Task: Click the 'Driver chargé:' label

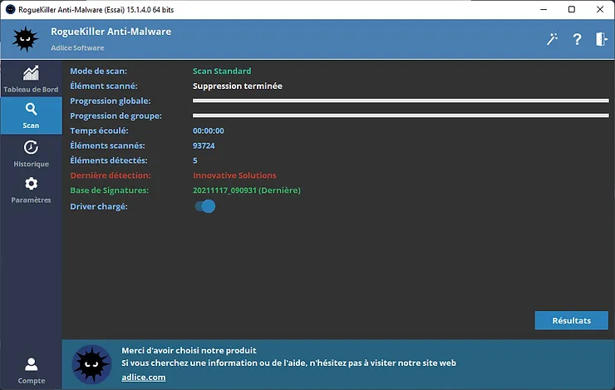Action: click(x=99, y=206)
